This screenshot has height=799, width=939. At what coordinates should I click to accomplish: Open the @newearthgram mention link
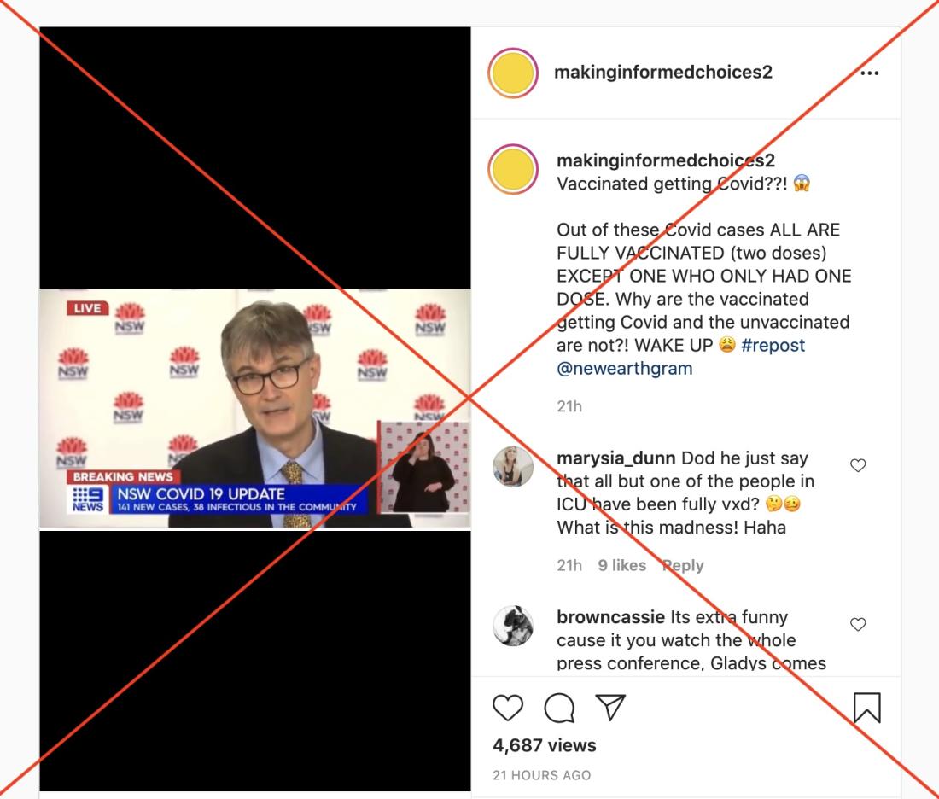625,369
